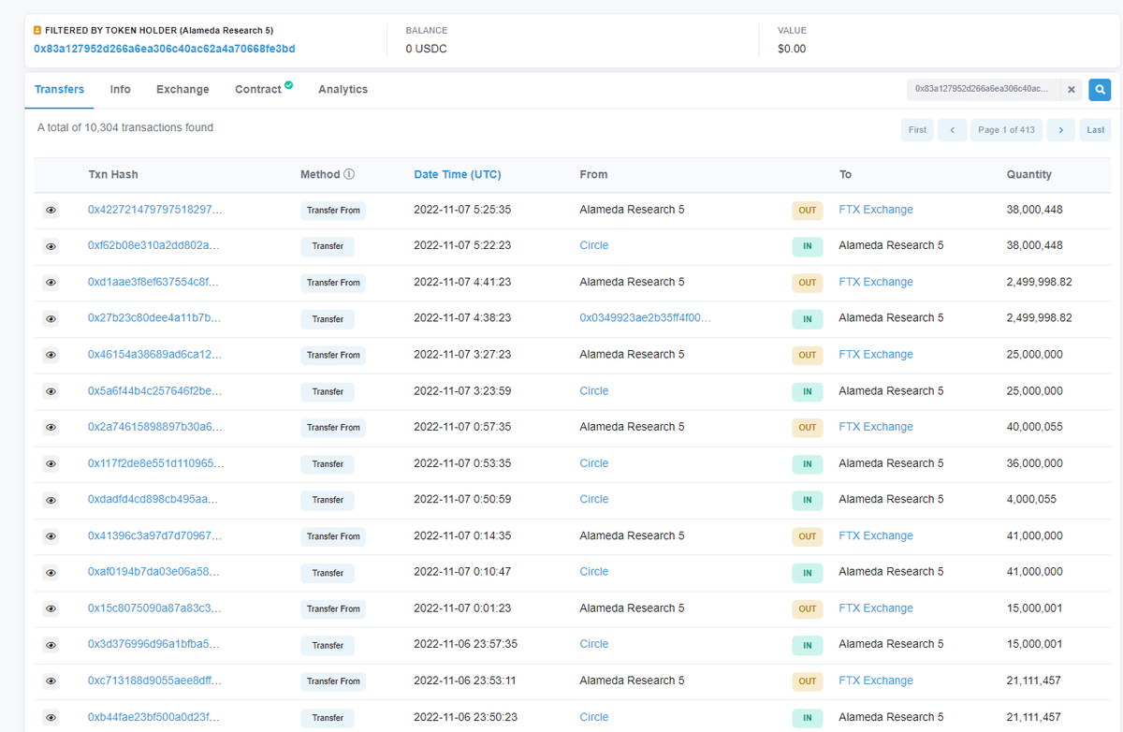Select date 2022-11-07 0:14:35
1123x732 pixels.
[x=462, y=535]
